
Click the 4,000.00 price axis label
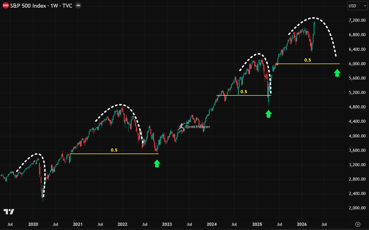pyautogui.click(x=357, y=136)
